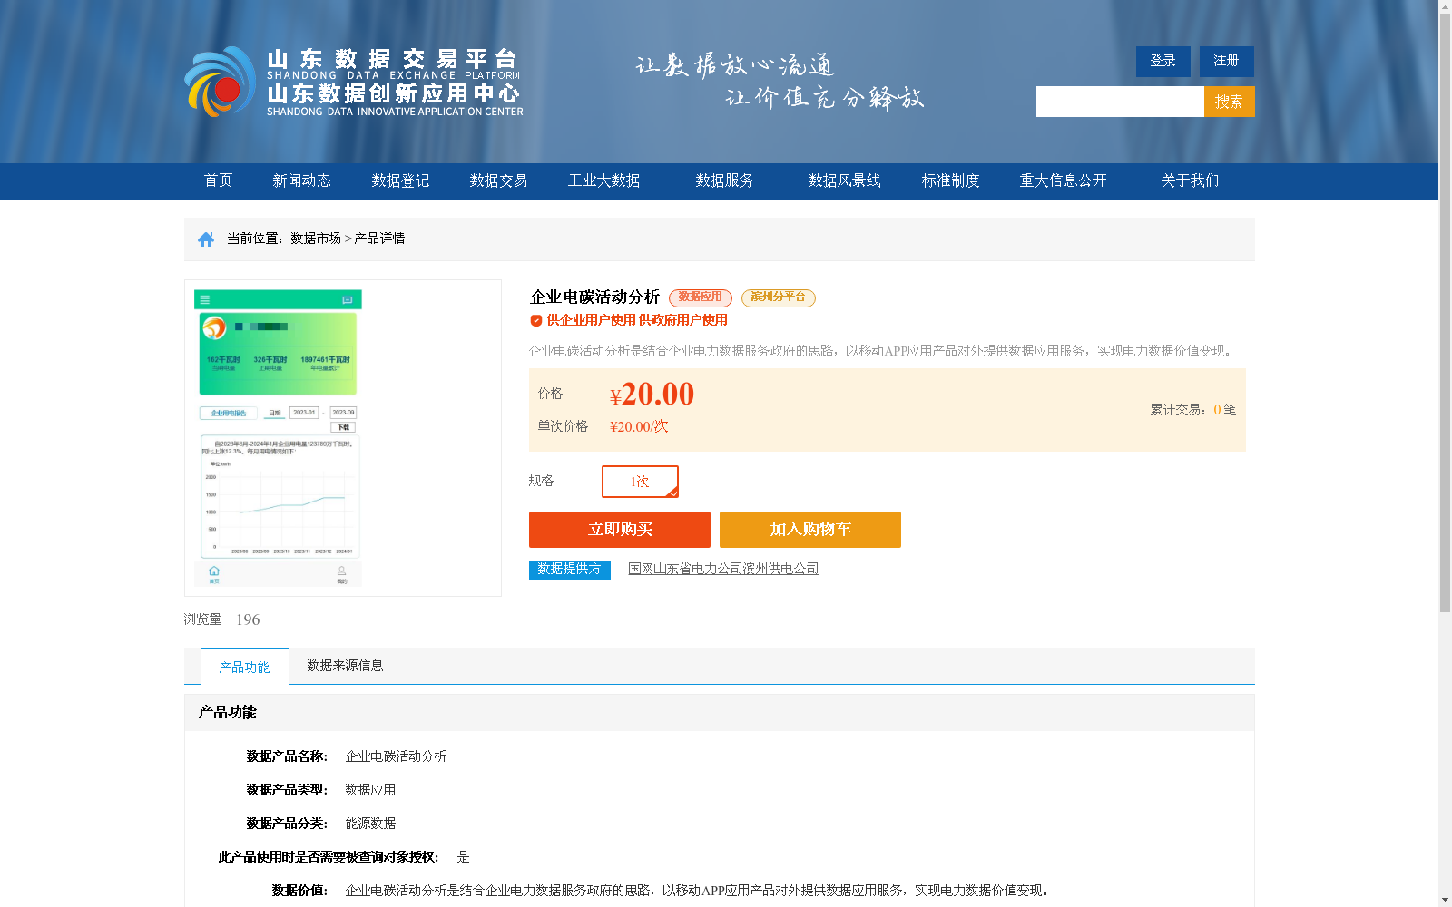Screen dimensions: 1452x907
Task: Switch to the 产品功能 tab
Action: pyautogui.click(x=245, y=667)
